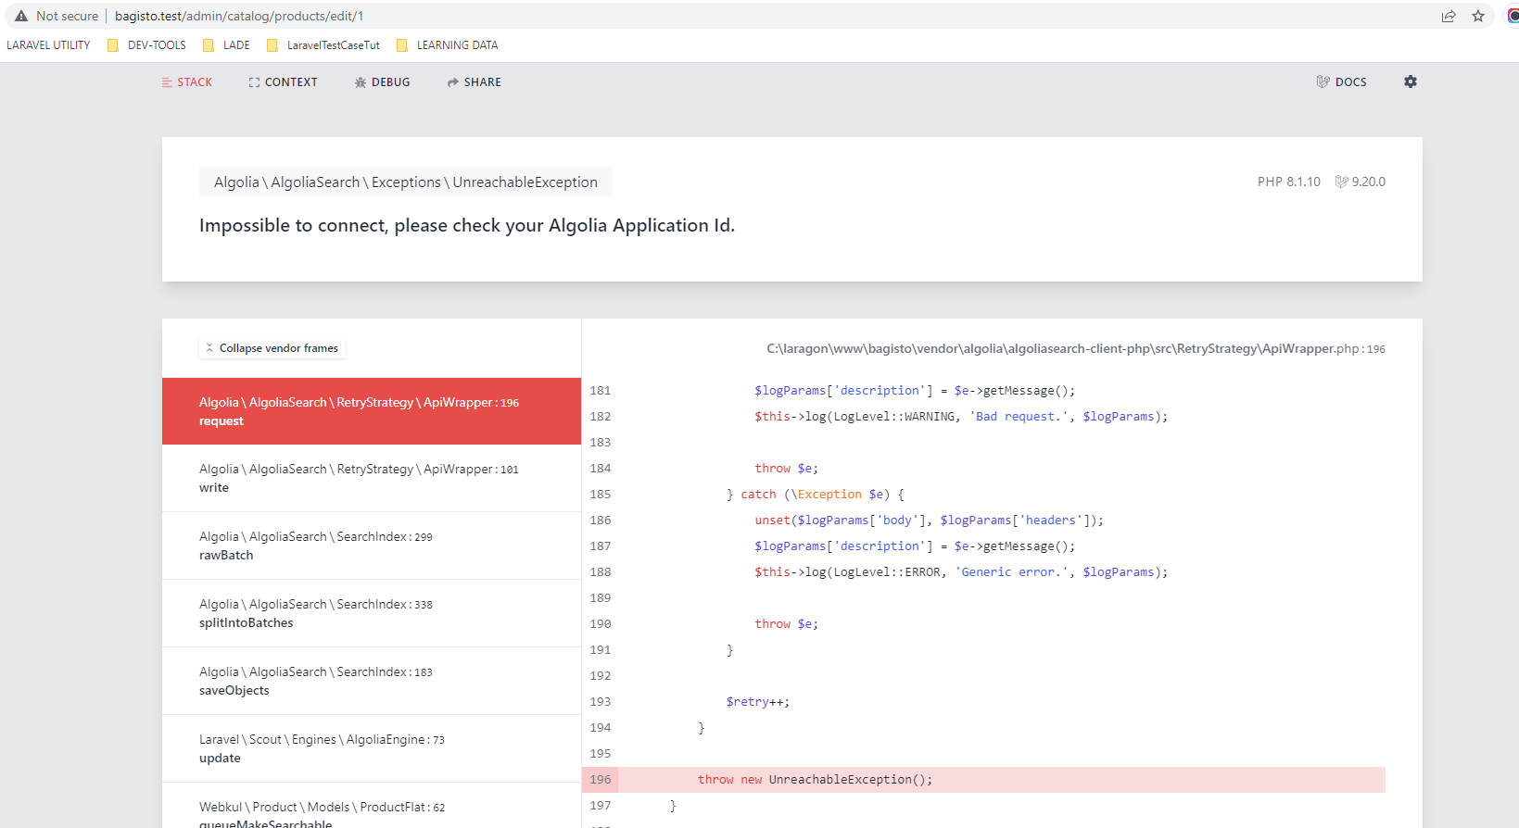This screenshot has height=828, width=1519.
Task: Click highlighted line 196 throw statement
Action: pyautogui.click(x=983, y=780)
